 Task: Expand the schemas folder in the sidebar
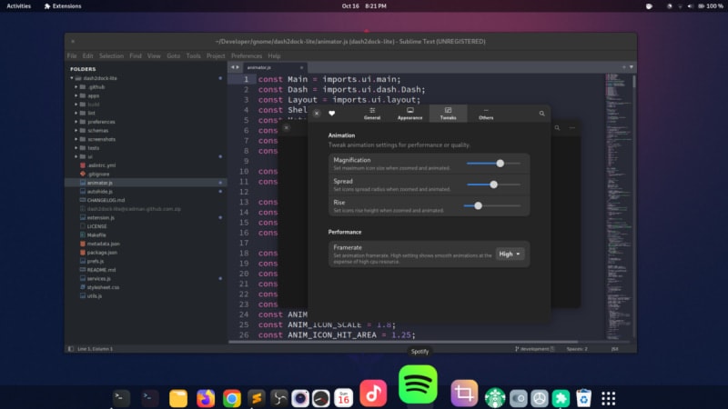(98, 130)
